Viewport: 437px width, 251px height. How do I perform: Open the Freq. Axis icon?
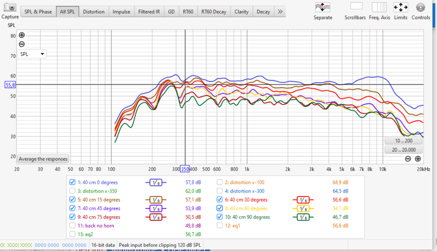pos(379,7)
